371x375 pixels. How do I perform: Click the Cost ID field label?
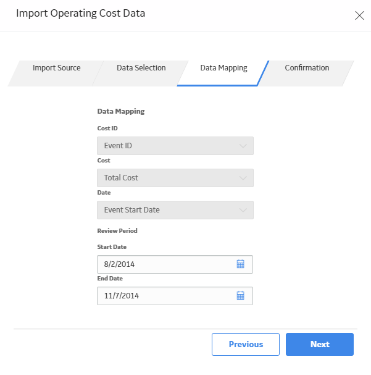pos(107,128)
